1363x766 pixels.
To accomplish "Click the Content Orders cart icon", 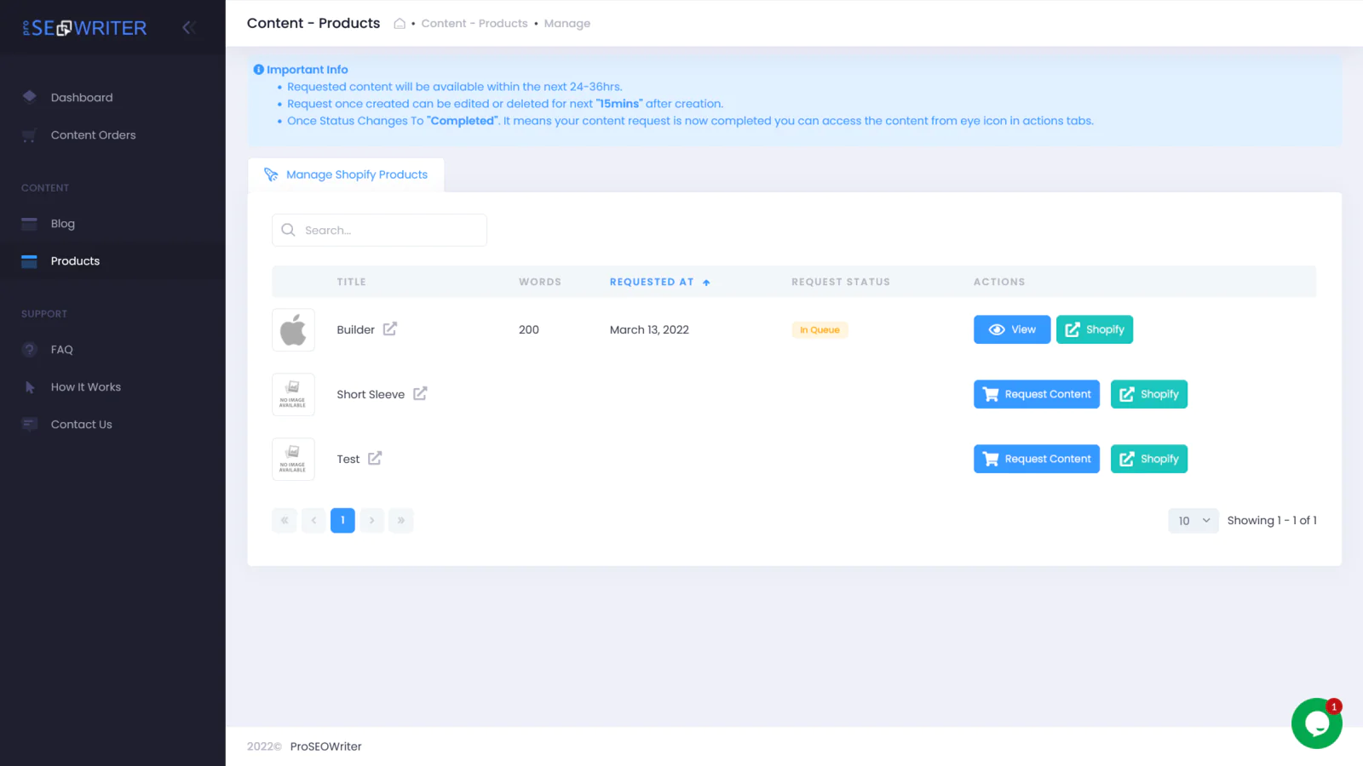I will pyautogui.click(x=30, y=134).
